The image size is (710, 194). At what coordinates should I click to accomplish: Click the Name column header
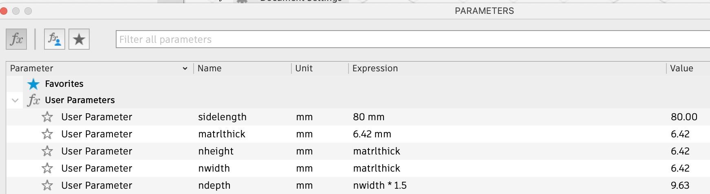pyautogui.click(x=209, y=68)
